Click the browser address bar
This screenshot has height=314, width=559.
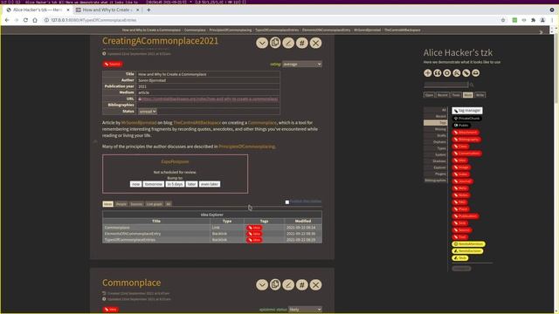coord(271,20)
